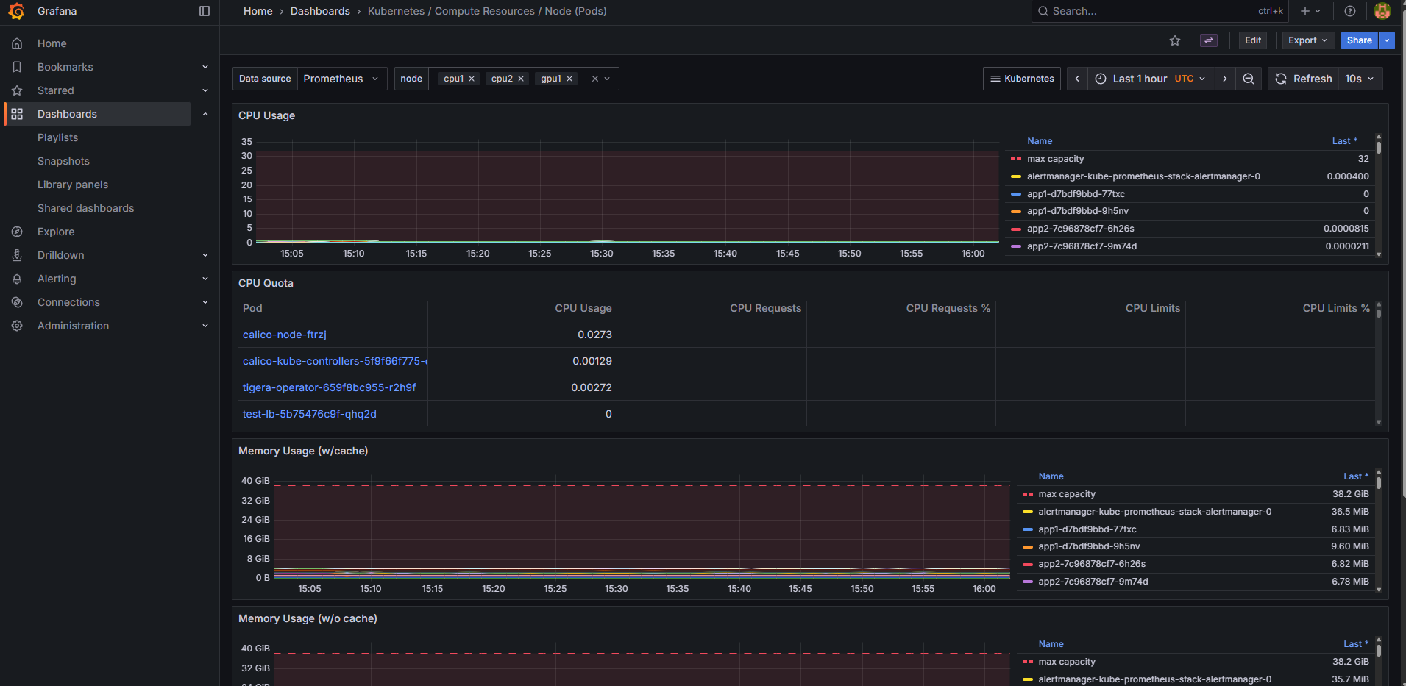
Task: Expand the Bookmarks section chevron
Action: tap(205, 67)
